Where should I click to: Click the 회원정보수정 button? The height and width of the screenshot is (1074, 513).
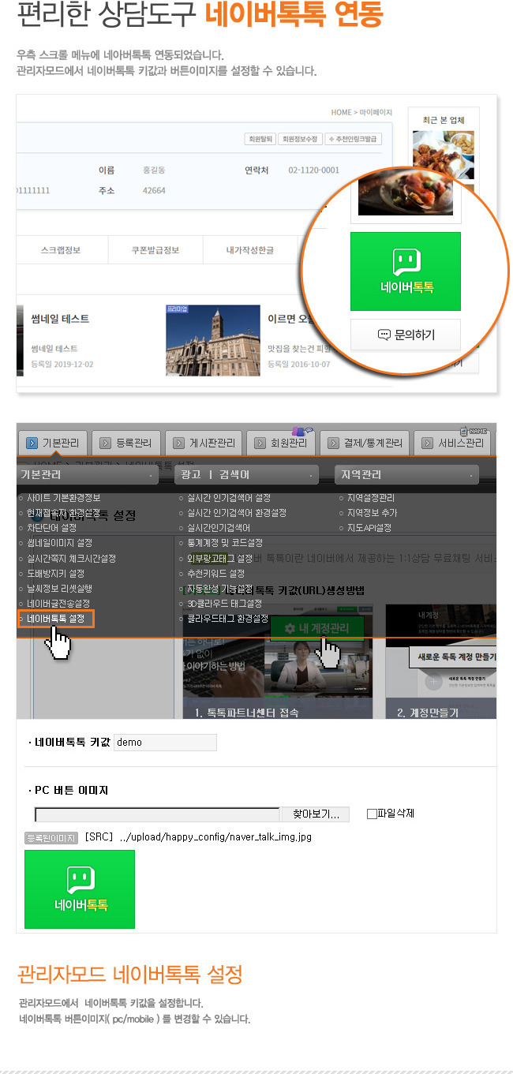pyautogui.click(x=300, y=139)
